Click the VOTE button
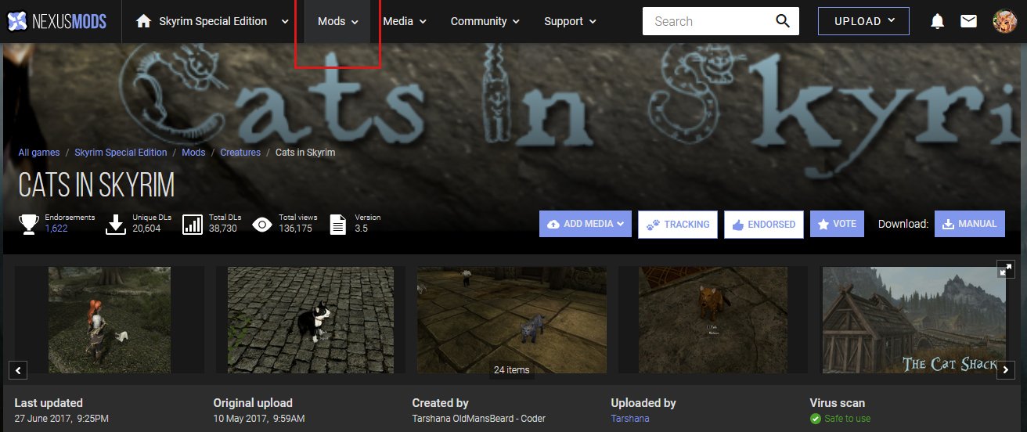This screenshot has width=1027, height=432. [x=837, y=224]
